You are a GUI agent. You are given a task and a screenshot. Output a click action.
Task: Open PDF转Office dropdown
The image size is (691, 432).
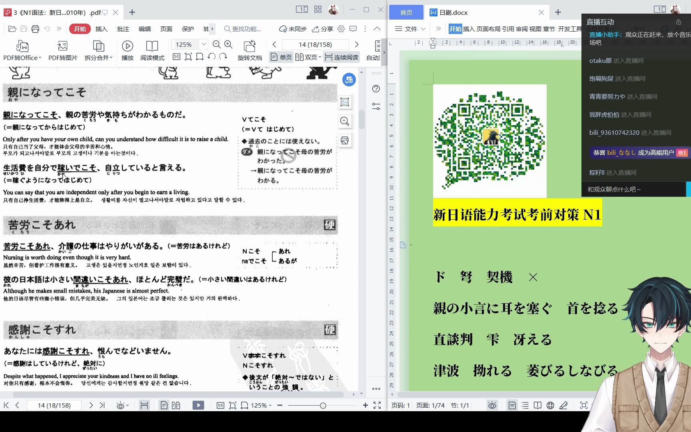(22, 50)
